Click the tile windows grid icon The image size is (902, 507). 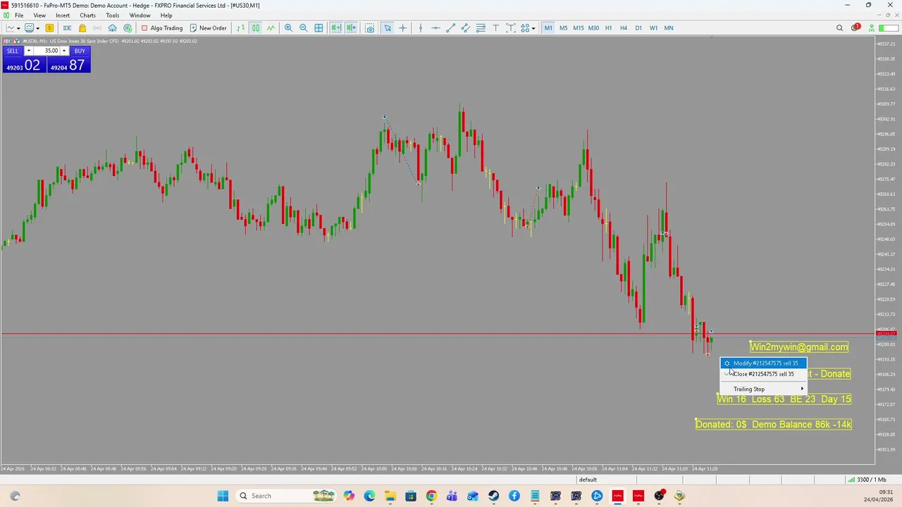(319, 28)
